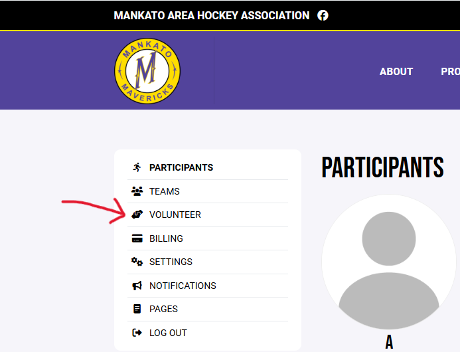Click the Log Out arrow icon
Image resolution: width=460 pixels, height=352 pixels.
[137, 333]
